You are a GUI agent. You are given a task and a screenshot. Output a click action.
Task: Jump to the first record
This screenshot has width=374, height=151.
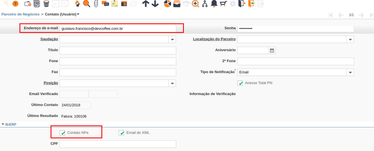pos(330,15)
